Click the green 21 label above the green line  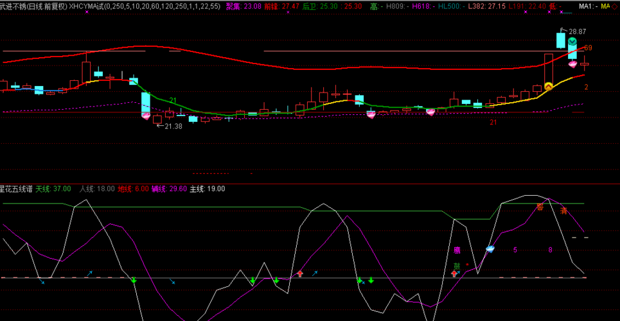click(173, 100)
